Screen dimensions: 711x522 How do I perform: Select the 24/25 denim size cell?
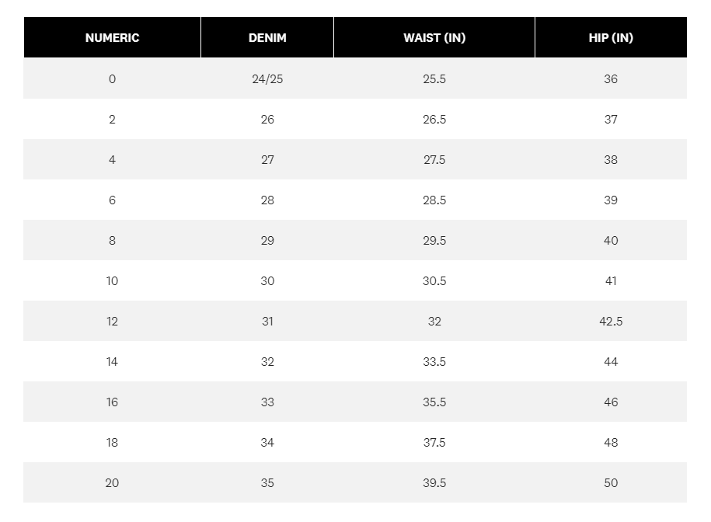click(x=267, y=78)
